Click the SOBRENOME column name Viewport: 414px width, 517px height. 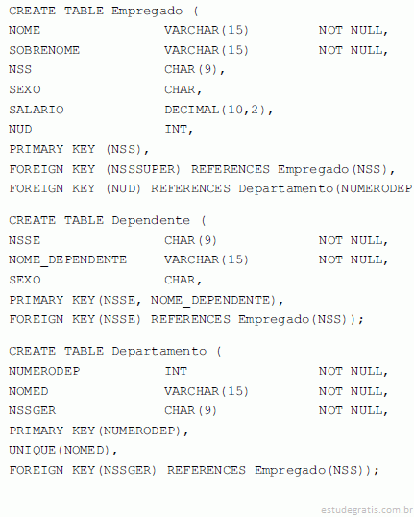click(x=44, y=50)
